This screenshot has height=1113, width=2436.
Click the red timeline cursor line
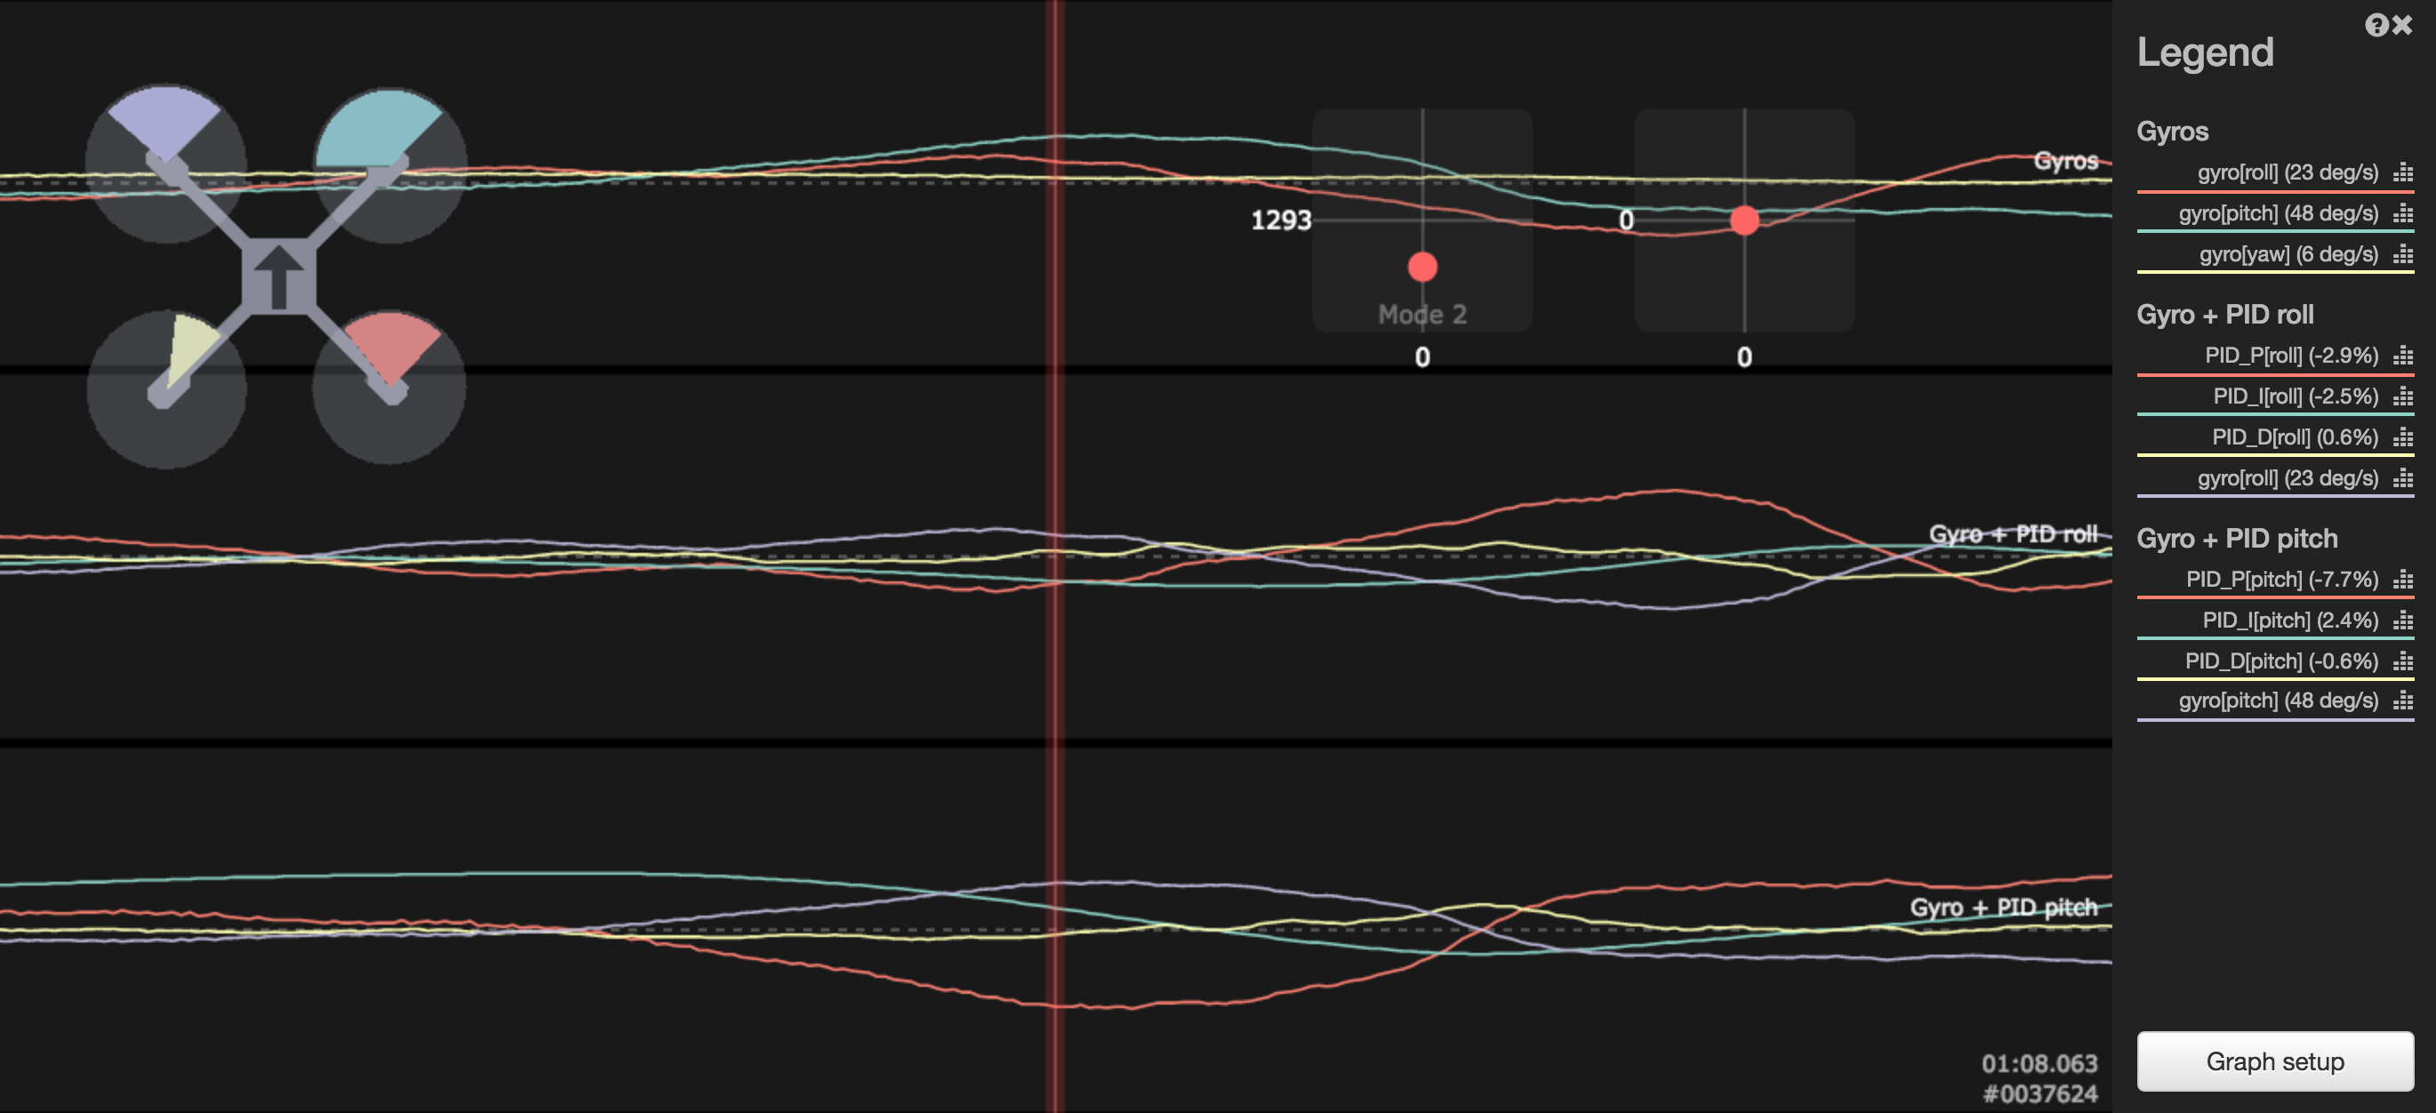pyautogui.click(x=1056, y=567)
